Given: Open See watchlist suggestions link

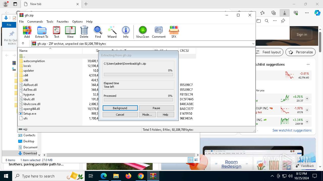Looking at the screenshot, I should click(292, 130).
